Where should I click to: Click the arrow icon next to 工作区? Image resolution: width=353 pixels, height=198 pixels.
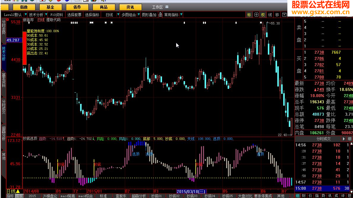pos(167,7)
